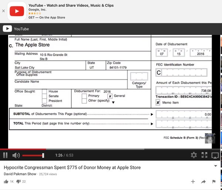
Task: Click the 738.08 amount in video
Action: [206, 91]
